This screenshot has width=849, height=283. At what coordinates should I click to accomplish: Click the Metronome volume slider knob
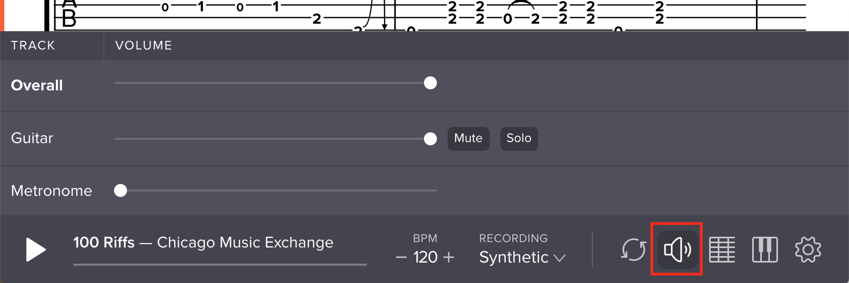tap(121, 190)
